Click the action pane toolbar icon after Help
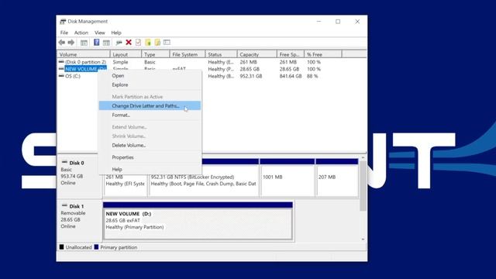Viewport: 496px width, 279px height. [x=107, y=43]
